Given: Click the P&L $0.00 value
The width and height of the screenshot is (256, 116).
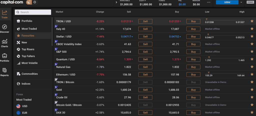Looking at the screenshot, I should pyautogui.click(x=182, y=5).
